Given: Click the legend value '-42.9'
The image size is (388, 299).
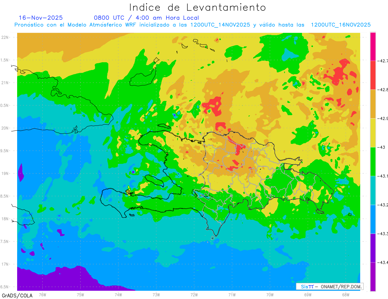Looking at the screenshot, I should (383, 118).
